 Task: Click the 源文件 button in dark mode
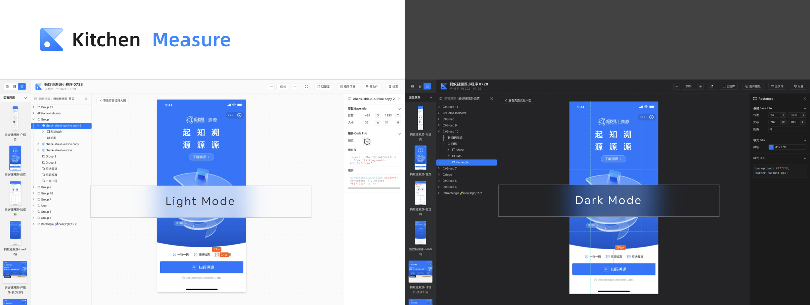[777, 86]
